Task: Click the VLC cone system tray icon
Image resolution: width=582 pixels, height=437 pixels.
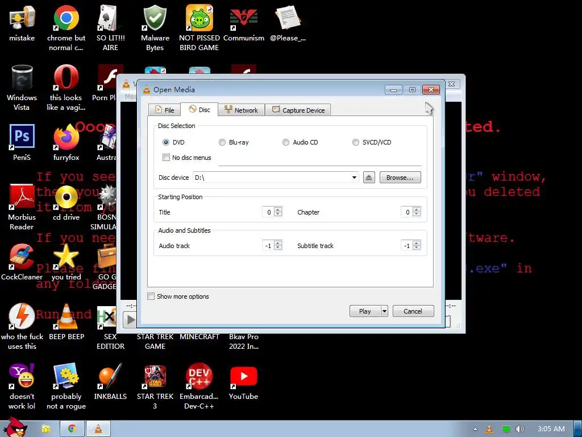Action: [489, 429]
